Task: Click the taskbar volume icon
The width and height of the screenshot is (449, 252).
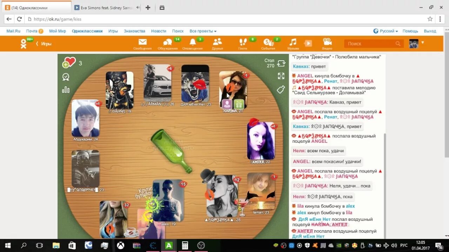Action: click(x=394, y=245)
